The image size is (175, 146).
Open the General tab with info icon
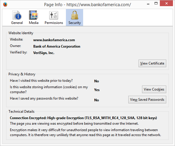[x=17, y=18]
